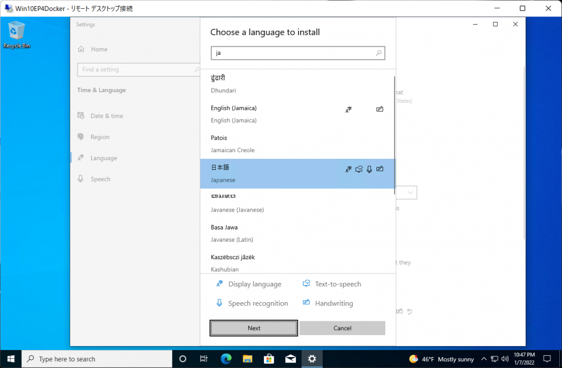
Task: Expand the dropdown chevron behind the dialog
Action: click(x=410, y=193)
